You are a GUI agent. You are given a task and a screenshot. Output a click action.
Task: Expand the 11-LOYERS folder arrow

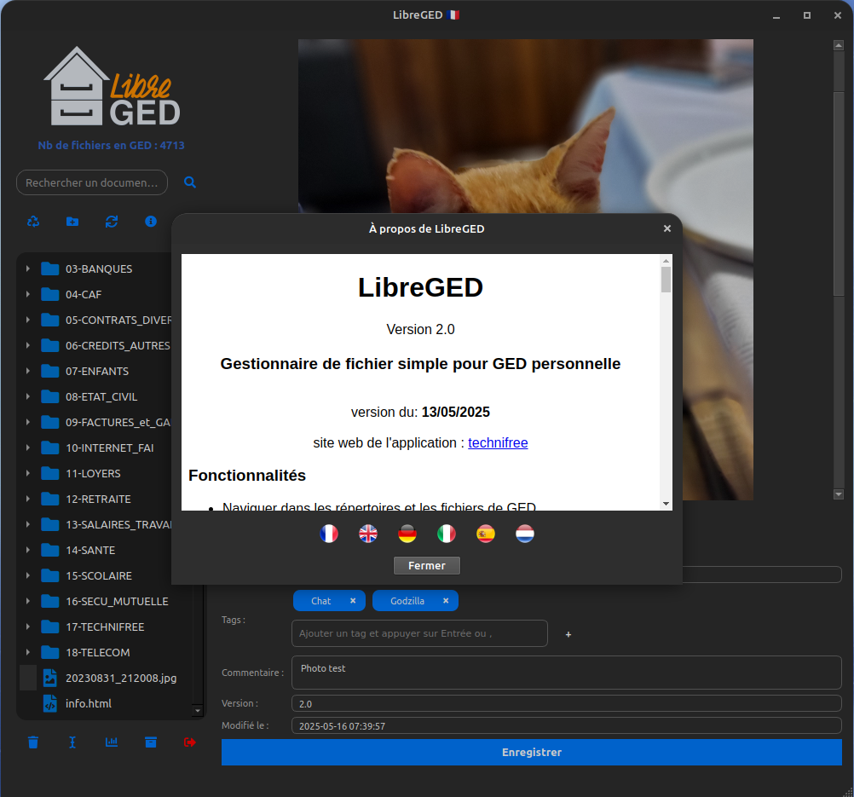coord(28,474)
